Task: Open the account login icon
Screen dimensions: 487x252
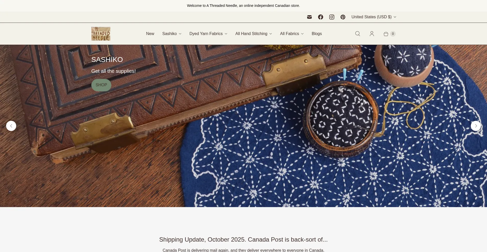Action: [372, 34]
